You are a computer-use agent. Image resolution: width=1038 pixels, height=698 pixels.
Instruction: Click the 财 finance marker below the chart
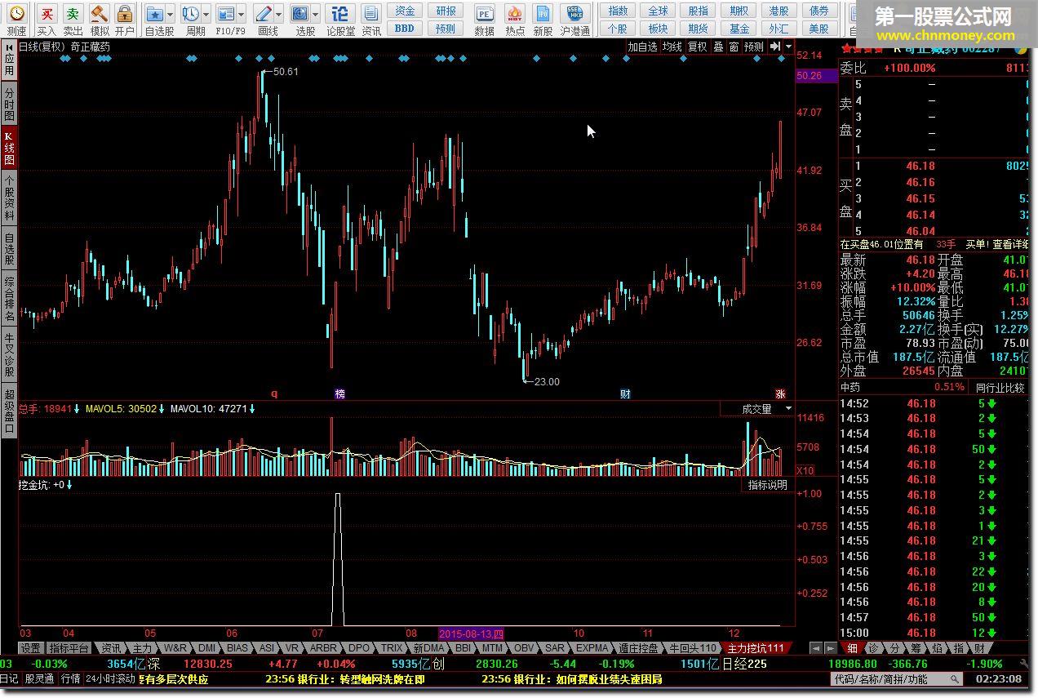[x=625, y=394]
